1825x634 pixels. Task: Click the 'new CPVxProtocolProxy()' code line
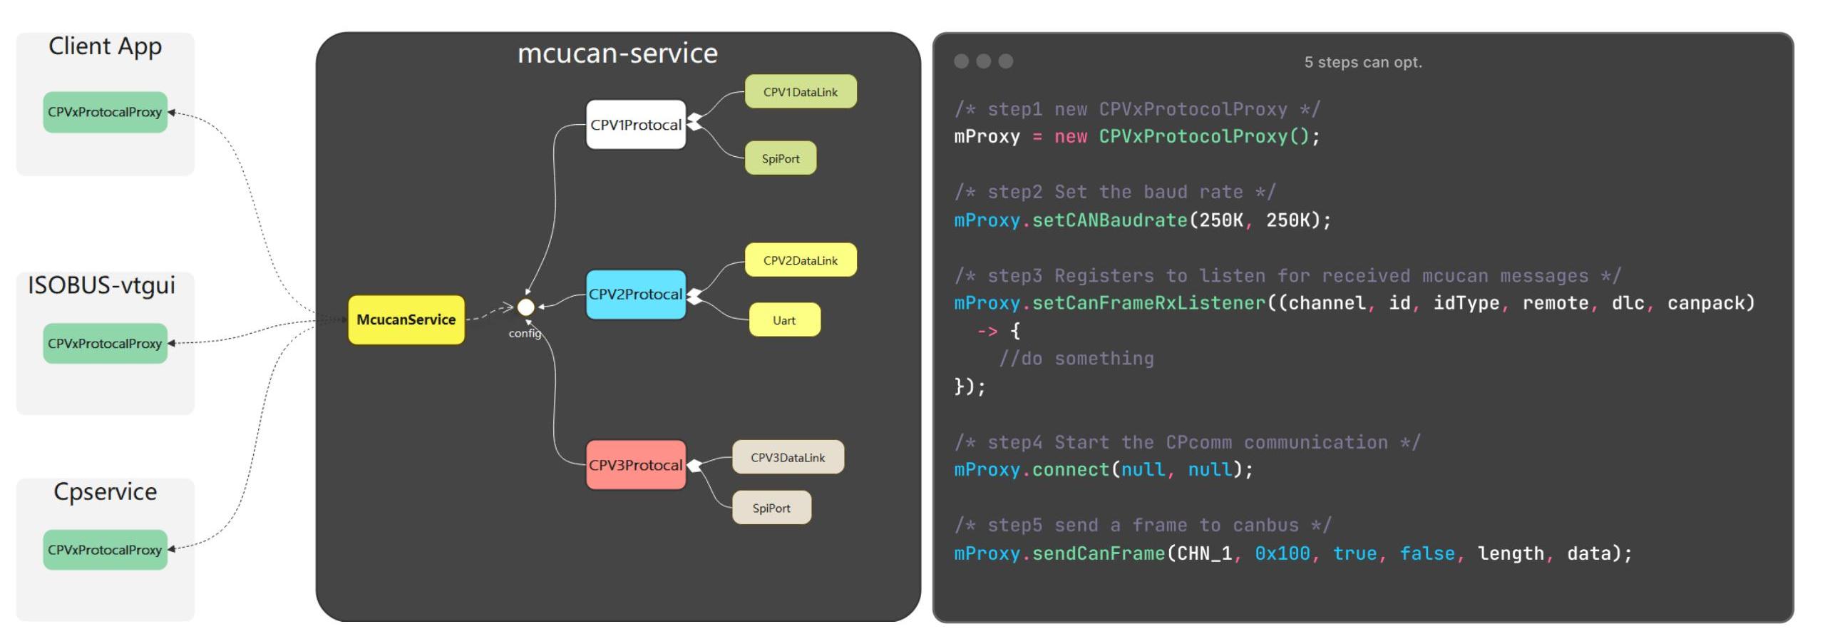pos(1138,136)
